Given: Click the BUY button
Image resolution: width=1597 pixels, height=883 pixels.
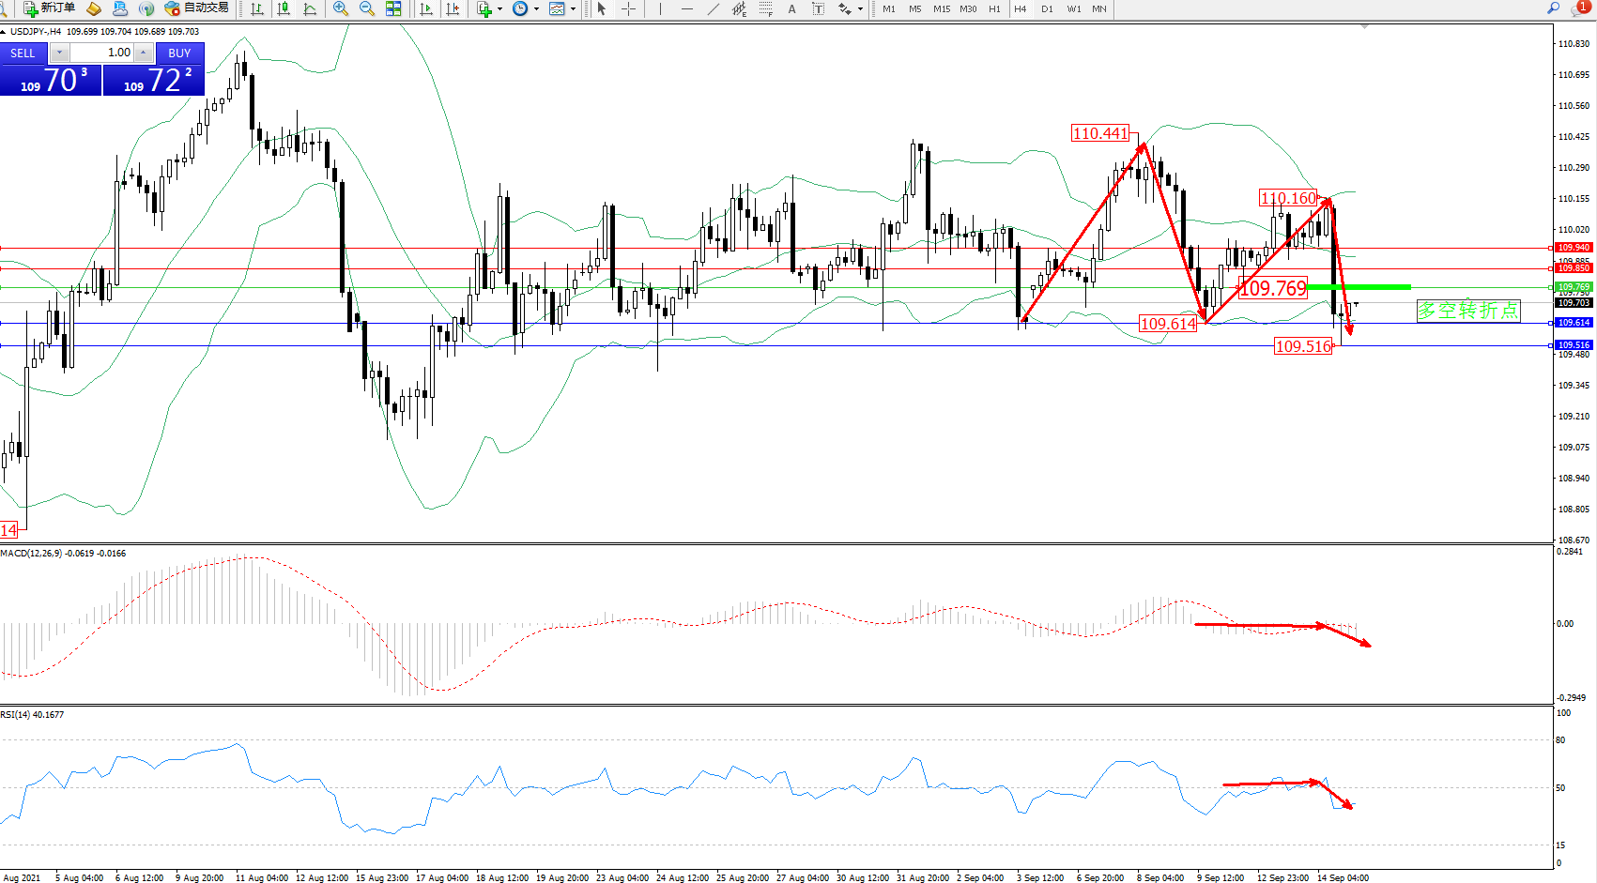Looking at the screenshot, I should point(179,53).
